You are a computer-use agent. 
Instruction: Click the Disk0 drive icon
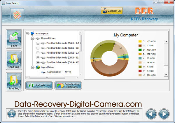tap(43, 43)
